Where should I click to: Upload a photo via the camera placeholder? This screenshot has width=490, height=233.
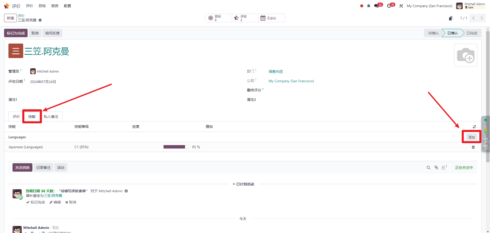[x=465, y=55]
